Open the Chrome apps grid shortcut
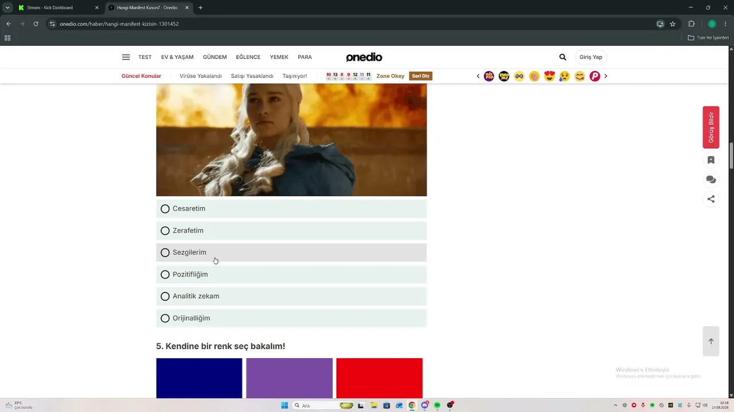The height and width of the screenshot is (412, 734). tap(7, 38)
